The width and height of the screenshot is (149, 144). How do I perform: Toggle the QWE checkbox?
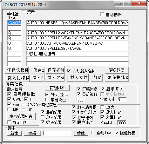click(x=9, y=99)
